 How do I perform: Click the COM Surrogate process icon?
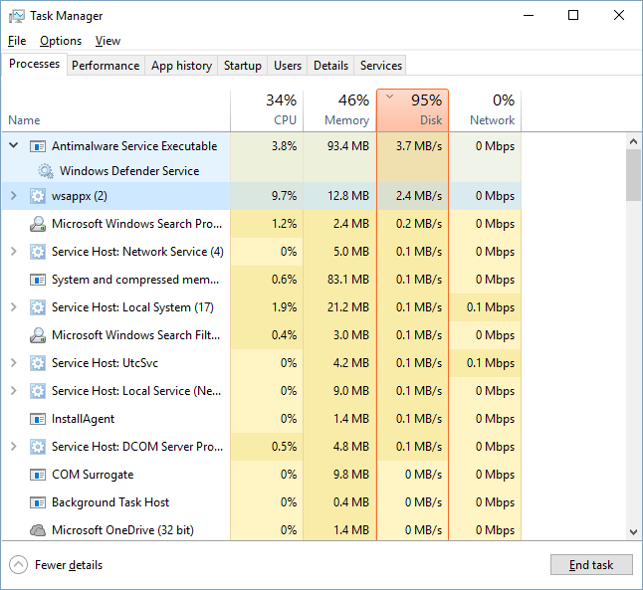[x=38, y=475]
